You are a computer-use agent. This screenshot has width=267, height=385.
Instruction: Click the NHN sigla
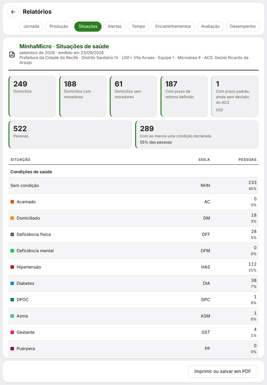click(205, 186)
